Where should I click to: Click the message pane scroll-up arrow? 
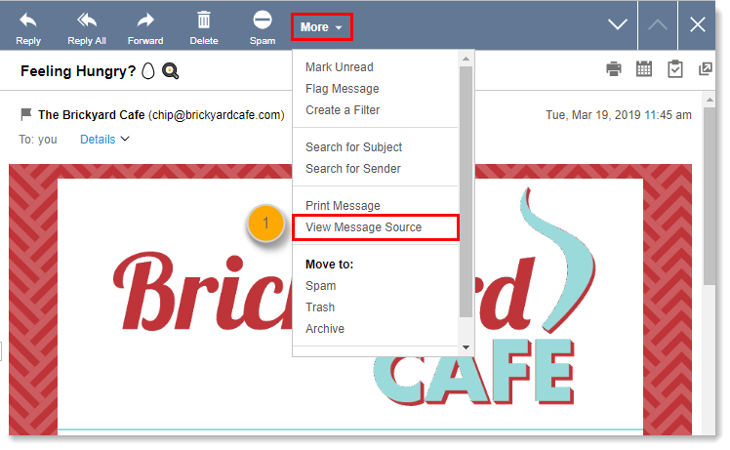[x=710, y=100]
